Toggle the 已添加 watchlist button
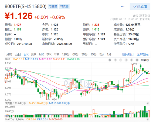153x122 pixels. [140, 6]
